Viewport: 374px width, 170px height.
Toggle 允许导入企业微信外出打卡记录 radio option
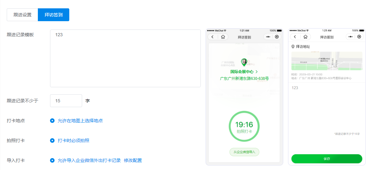[x=52, y=160]
